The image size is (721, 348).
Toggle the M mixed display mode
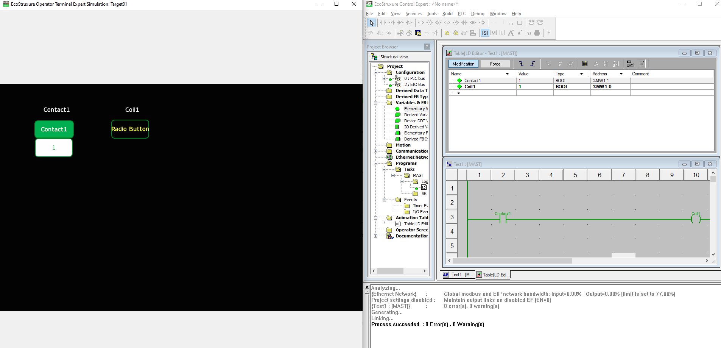(493, 33)
